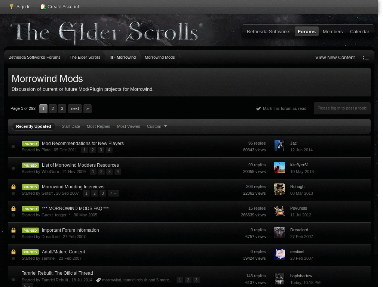The image size is (383, 287).
Task: Open the profile of topic starter Gstaff
Action: coord(47,194)
